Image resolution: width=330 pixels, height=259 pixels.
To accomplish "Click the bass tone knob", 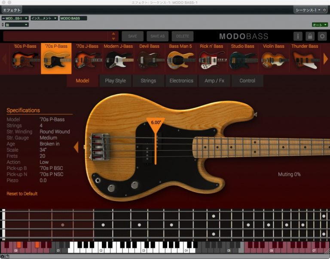I will click(134, 185).
